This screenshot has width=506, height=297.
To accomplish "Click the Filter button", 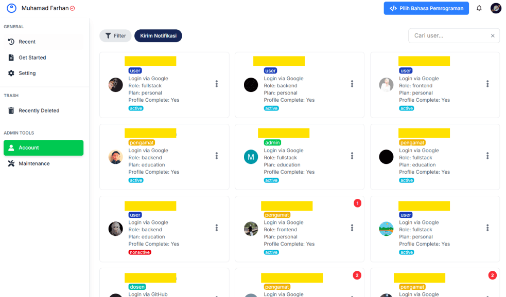I will click(x=115, y=36).
